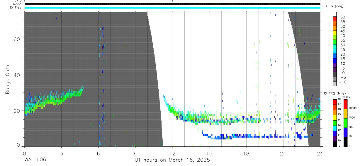Image resolution: width=360 pixels, height=166 pixels.
Task: Click ELEV colorbar label '55'
Action: click(x=342, y=22)
